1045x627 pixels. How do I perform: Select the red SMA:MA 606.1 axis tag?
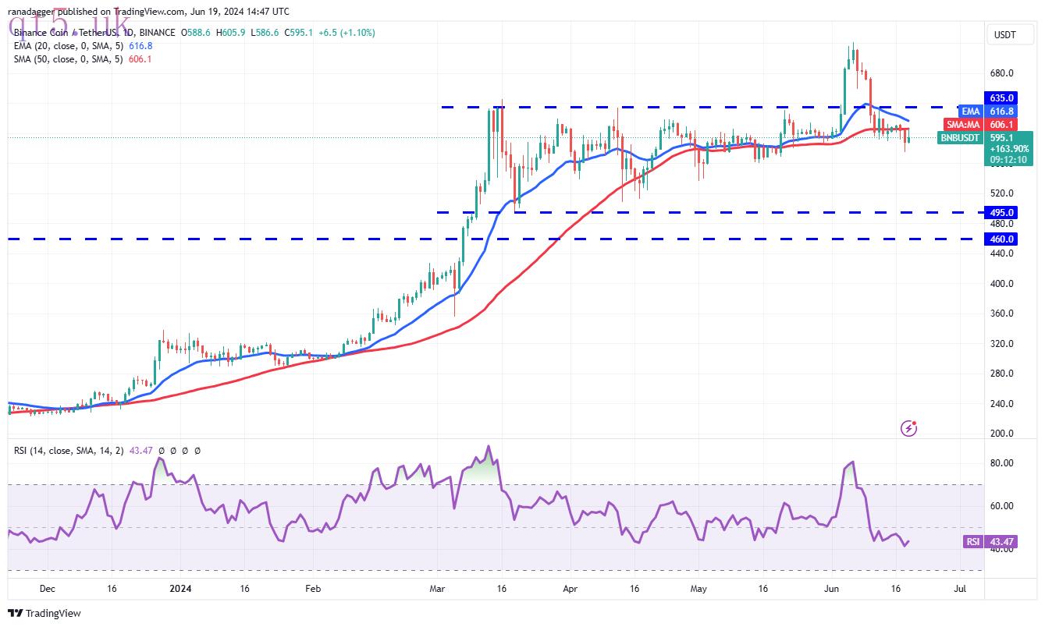(x=983, y=125)
